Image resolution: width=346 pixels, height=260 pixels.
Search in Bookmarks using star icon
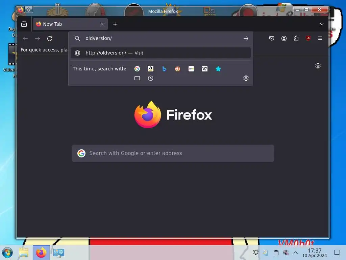pos(218,69)
